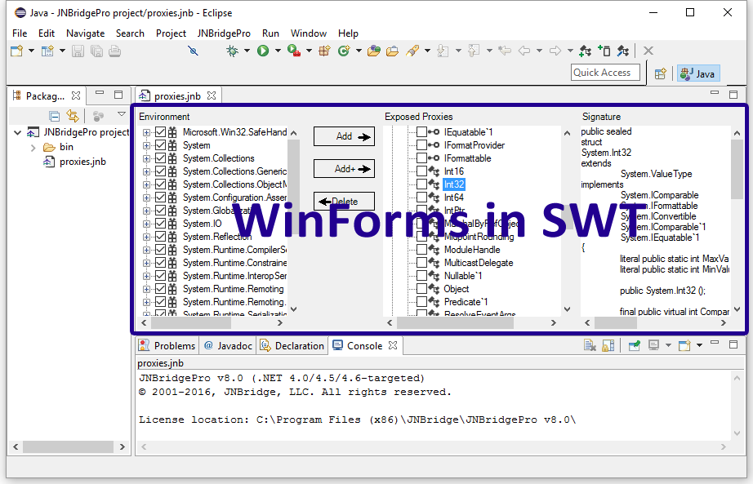Toggle checkbox for System.Reflection
The width and height of the screenshot is (753, 484).
point(160,236)
